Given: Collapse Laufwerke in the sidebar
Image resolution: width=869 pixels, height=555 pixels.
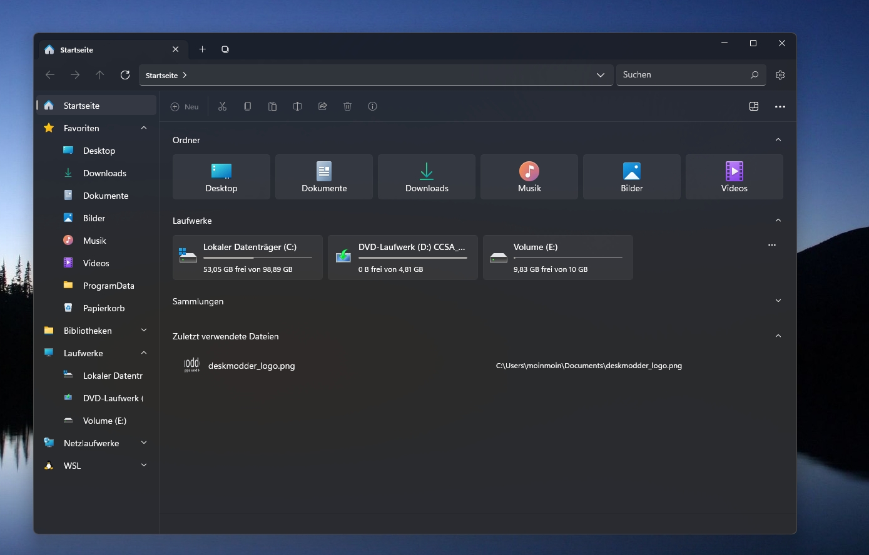Looking at the screenshot, I should [144, 353].
